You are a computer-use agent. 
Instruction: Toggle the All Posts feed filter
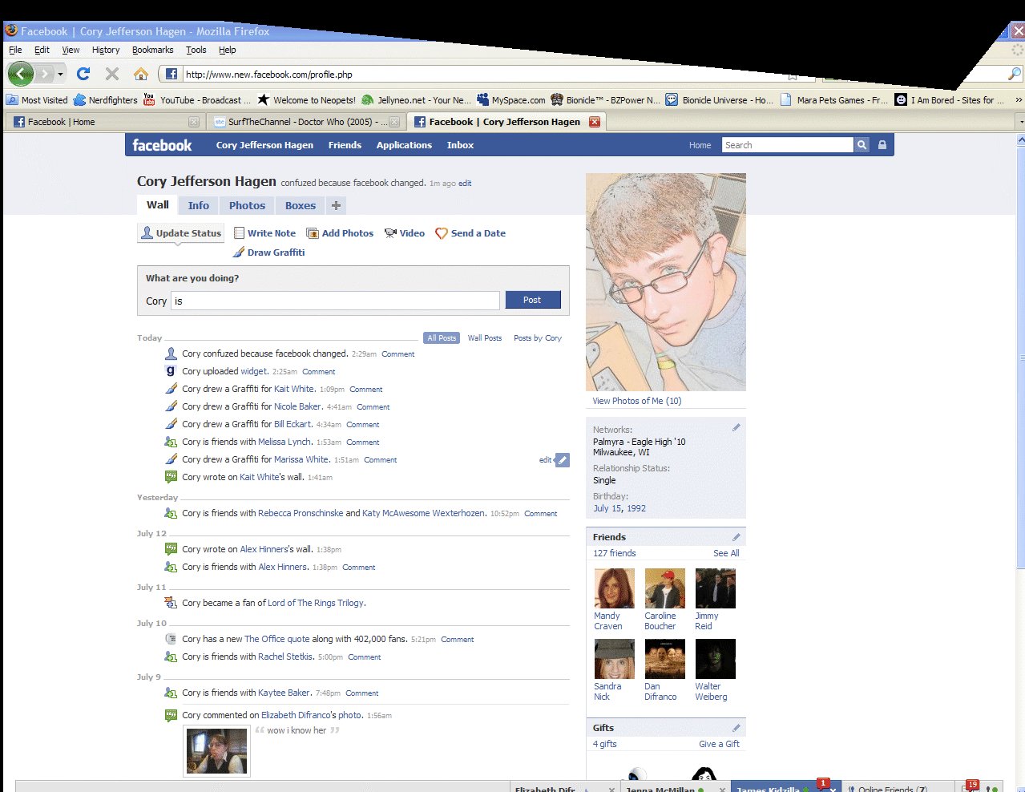coord(442,337)
